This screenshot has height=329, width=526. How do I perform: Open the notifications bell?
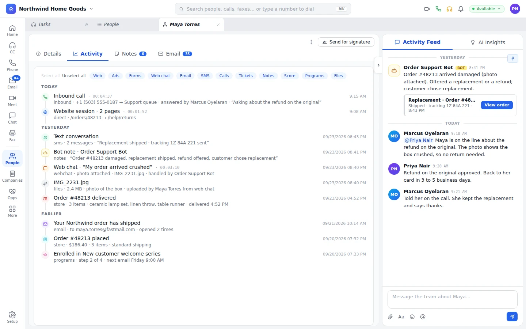coord(461,9)
